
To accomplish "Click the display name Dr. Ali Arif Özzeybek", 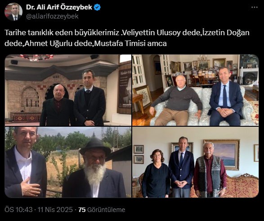I will pyautogui.click(x=59, y=7).
